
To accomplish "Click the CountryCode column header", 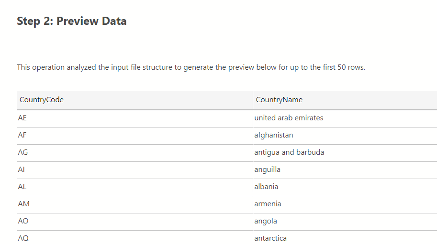I will (42, 100).
